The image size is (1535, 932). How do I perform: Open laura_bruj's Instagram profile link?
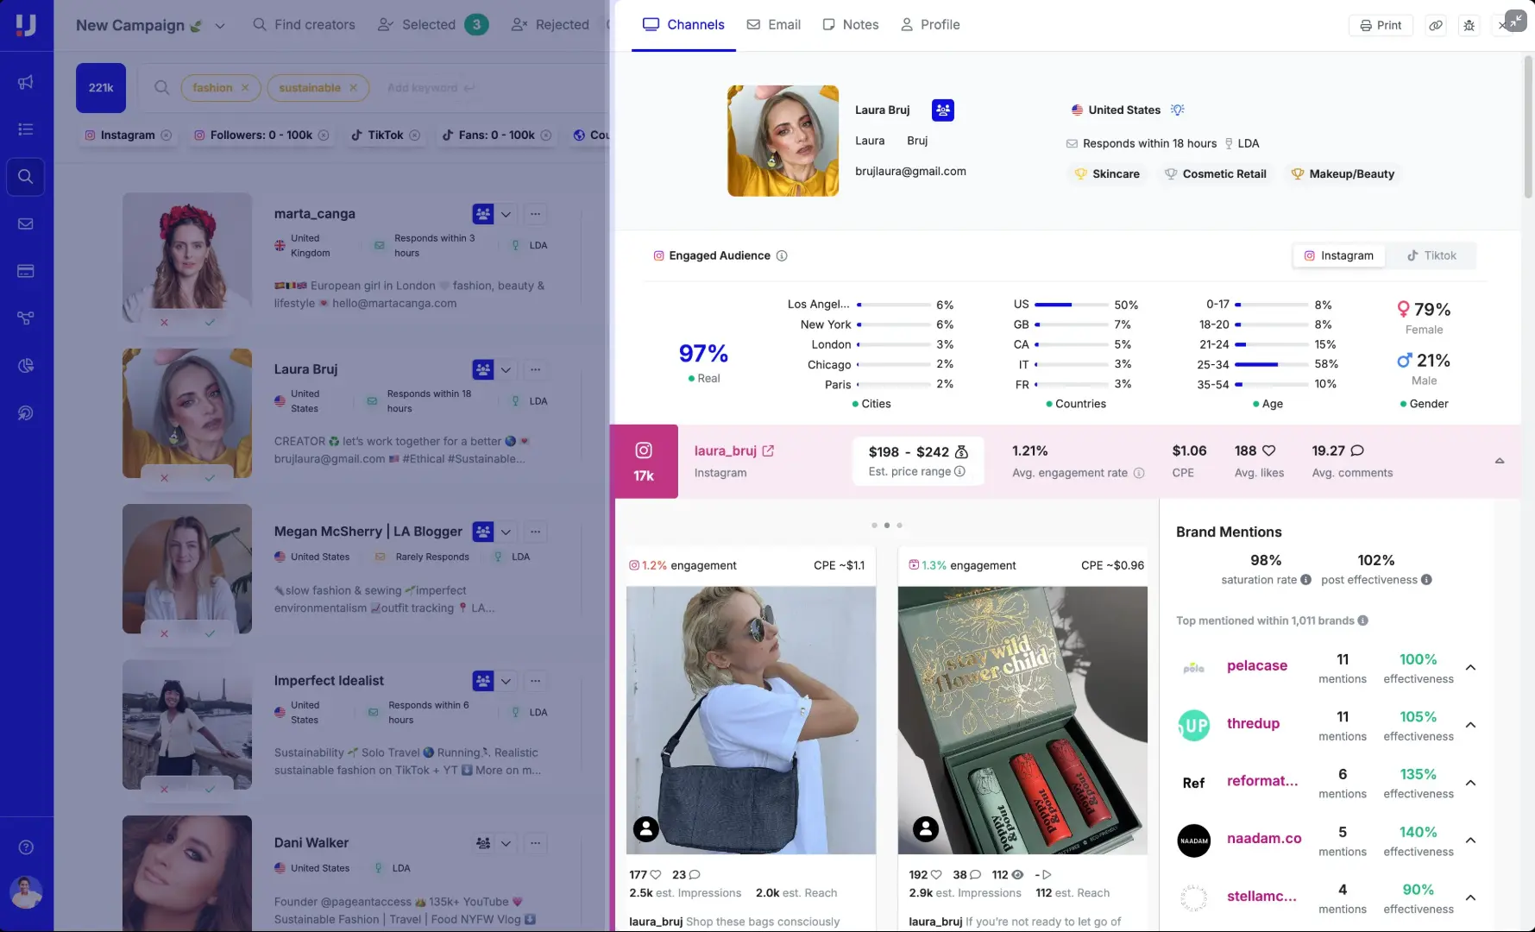(x=766, y=450)
